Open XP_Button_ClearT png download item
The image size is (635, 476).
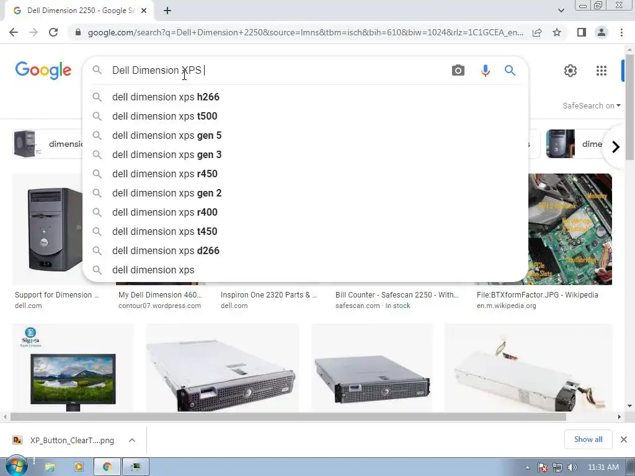64,441
